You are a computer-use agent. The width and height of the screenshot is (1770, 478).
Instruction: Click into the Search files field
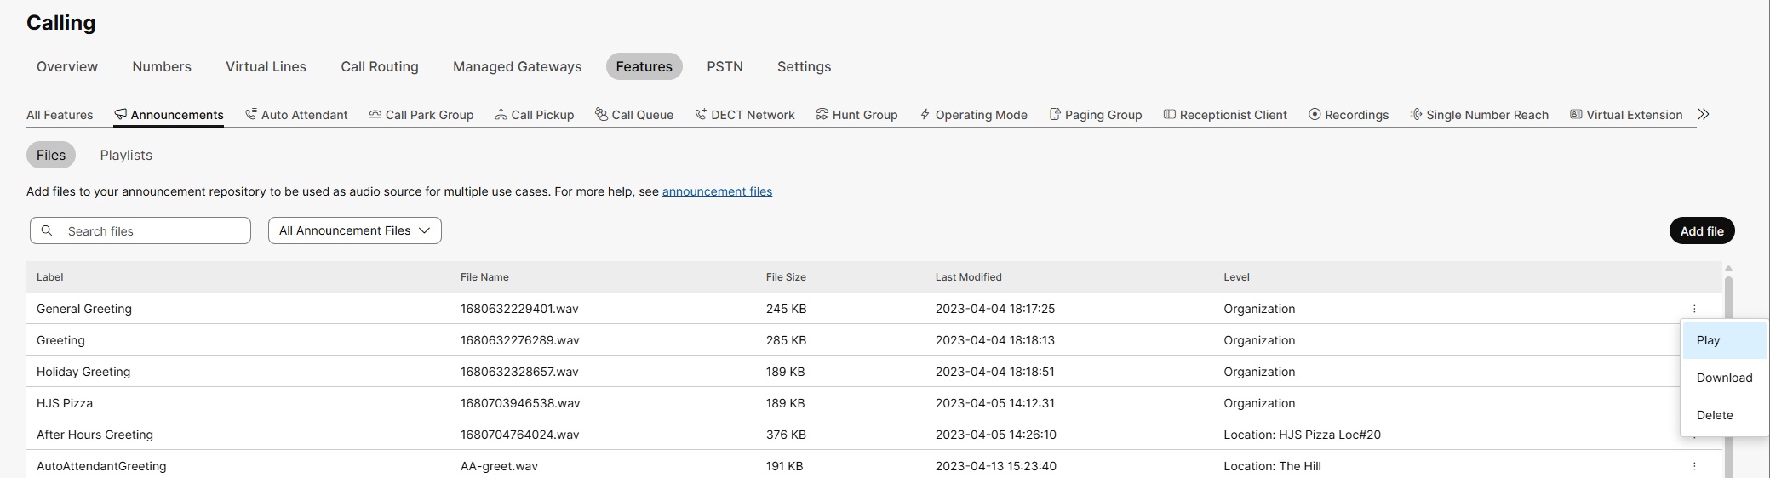(x=140, y=230)
